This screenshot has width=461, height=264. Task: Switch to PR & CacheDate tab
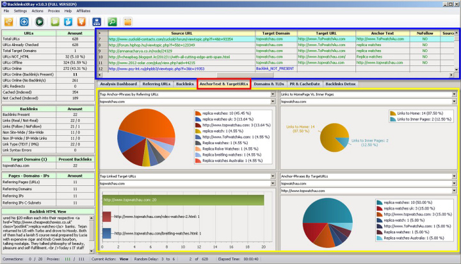coord(305,84)
